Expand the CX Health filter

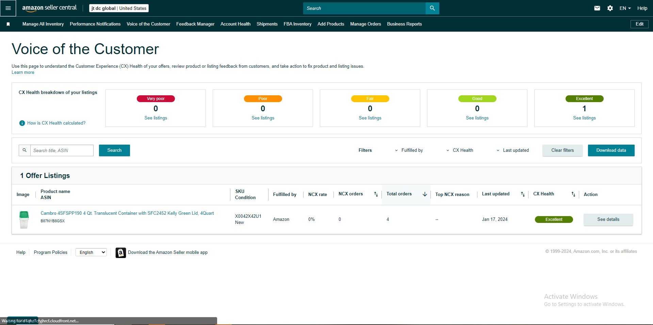460,150
